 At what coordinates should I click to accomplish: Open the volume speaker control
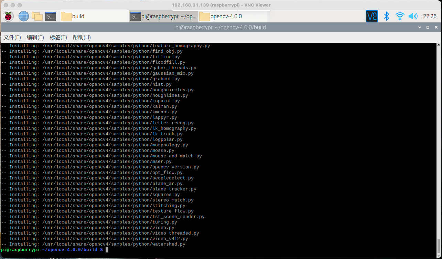tap(413, 16)
